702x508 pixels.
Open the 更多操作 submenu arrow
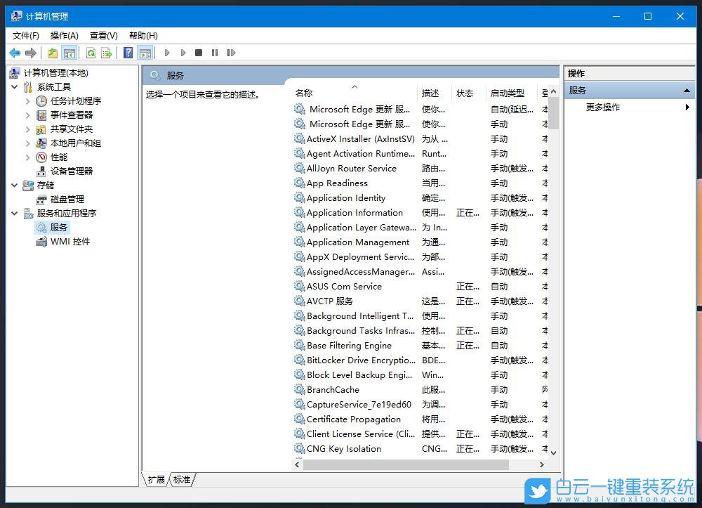687,108
